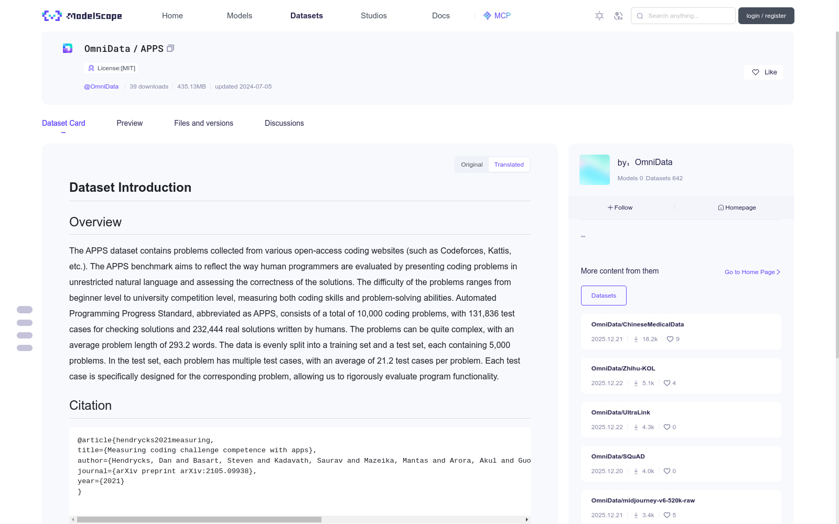The width and height of the screenshot is (839, 524).
Task: Open the Studios menu
Action: (374, 16)
